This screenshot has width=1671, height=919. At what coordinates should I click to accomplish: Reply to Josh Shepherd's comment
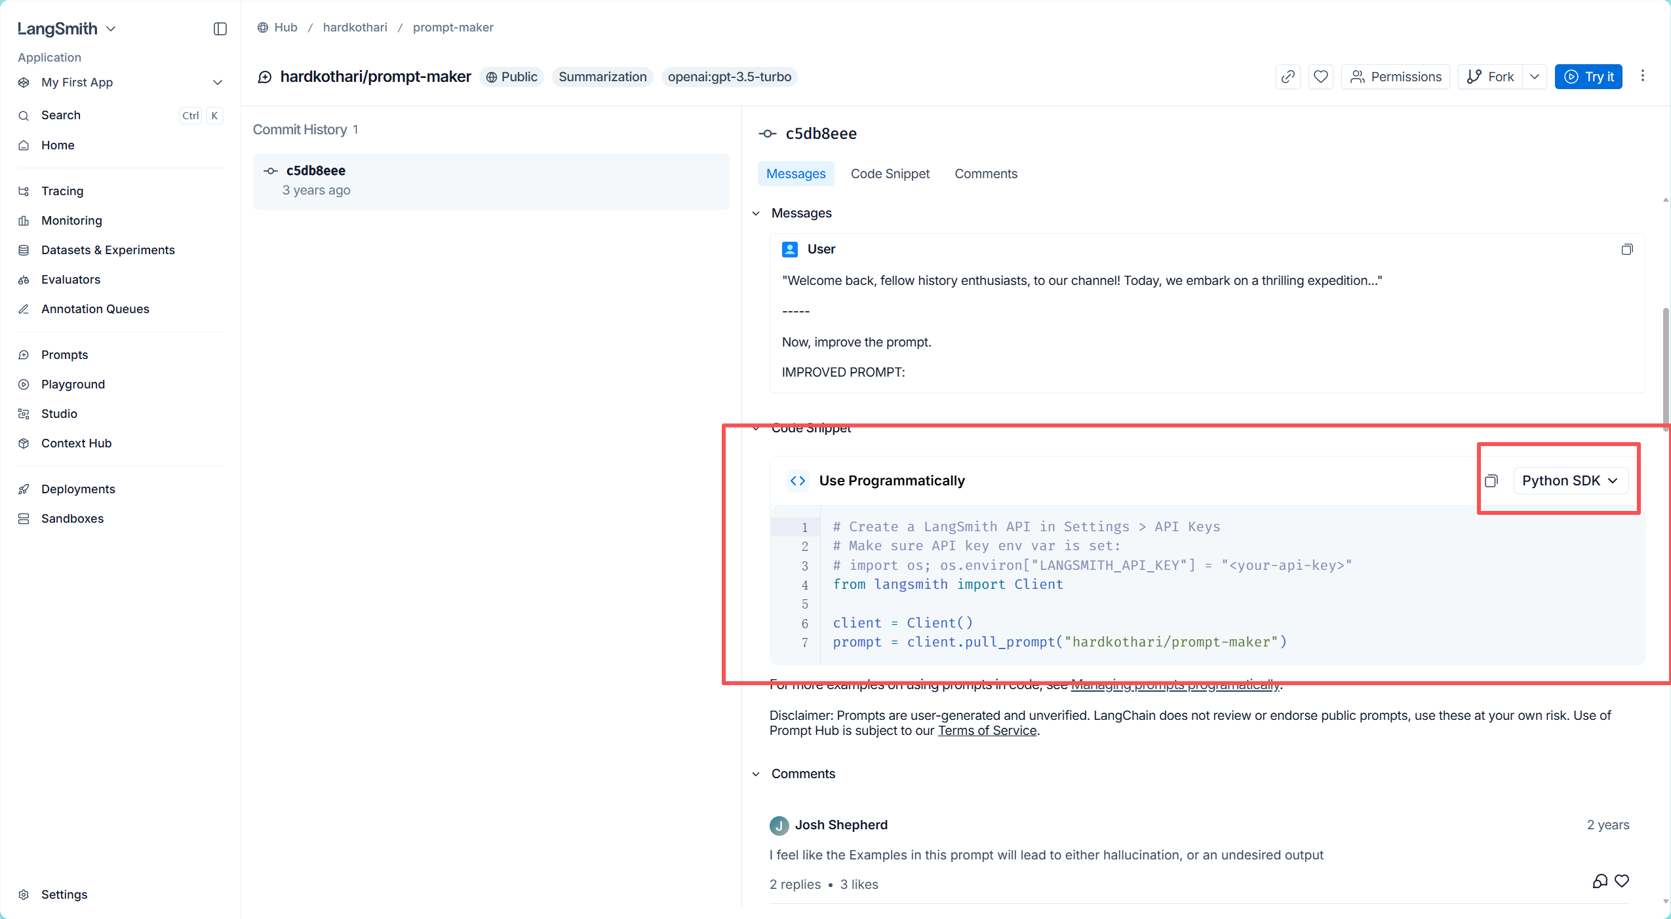[1600, 881]
